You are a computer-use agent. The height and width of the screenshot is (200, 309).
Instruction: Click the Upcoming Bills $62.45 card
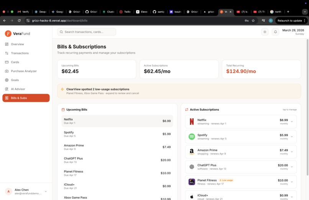coord(97,69)
